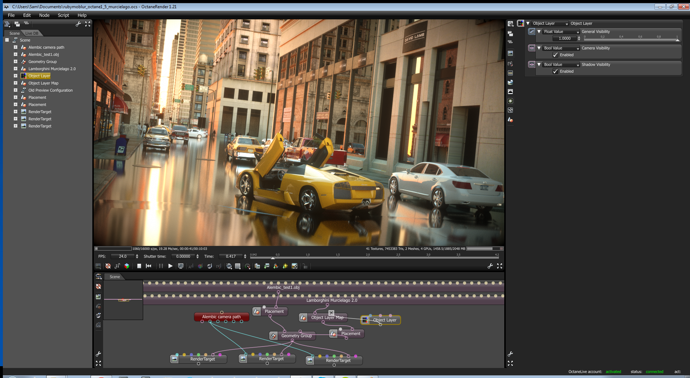Collapse the Camera Visibility section triangle
This screenshot has height=378, width=690.
(x=539, y=48)
